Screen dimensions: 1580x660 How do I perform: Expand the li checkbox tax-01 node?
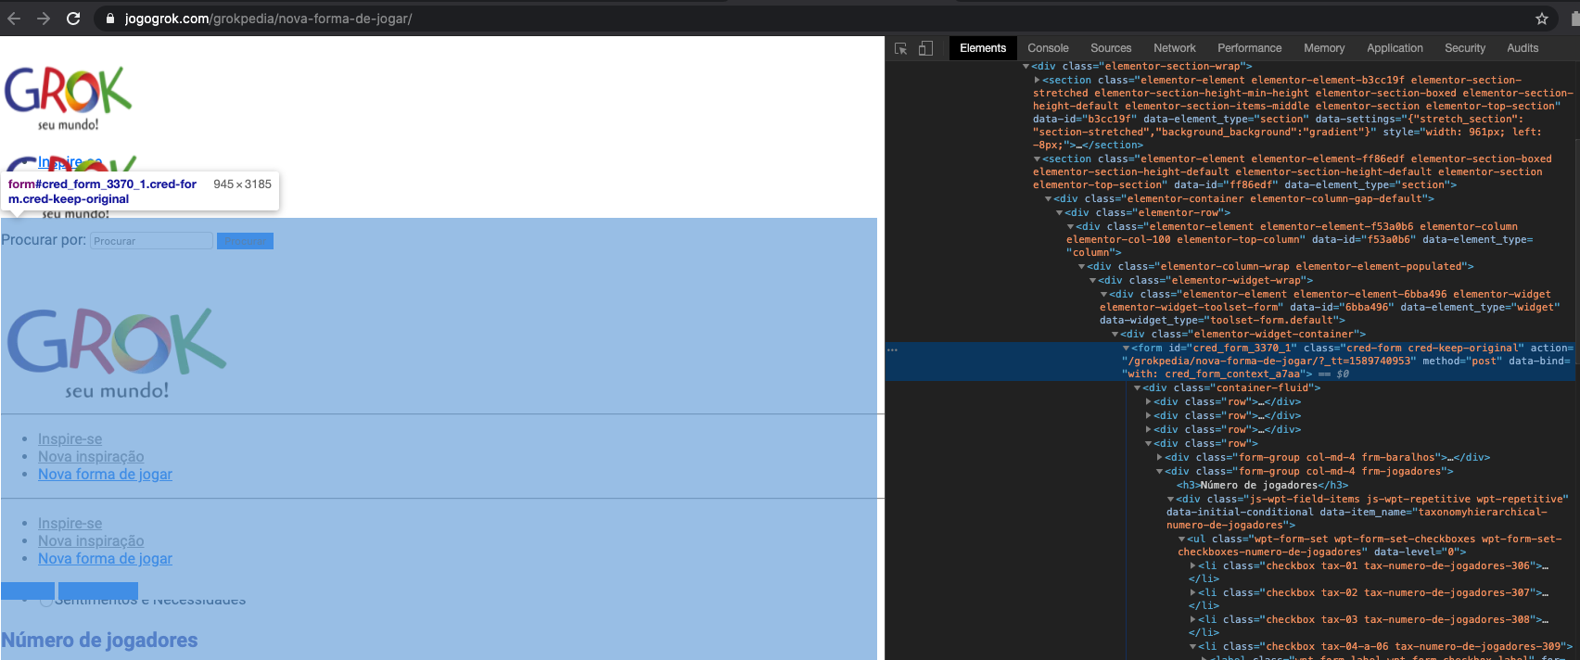pos(1192,566)
